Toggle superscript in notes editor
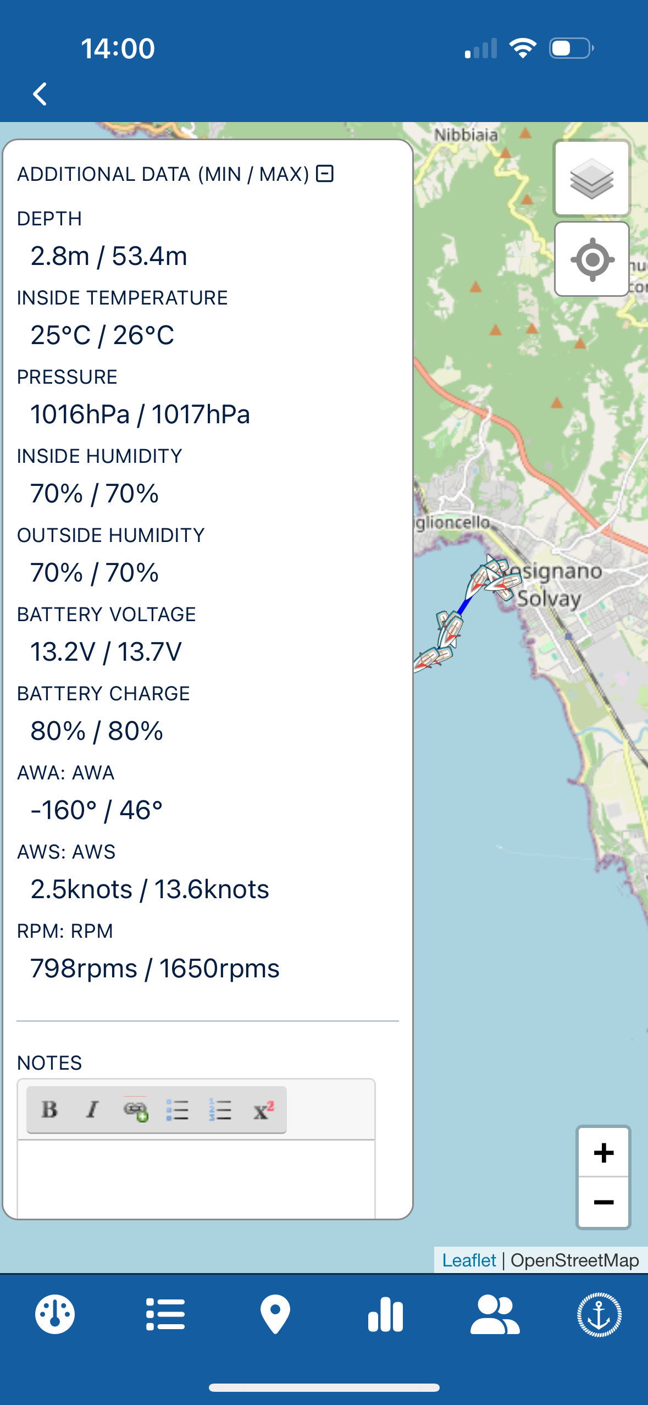 (x=263, y=1110)
